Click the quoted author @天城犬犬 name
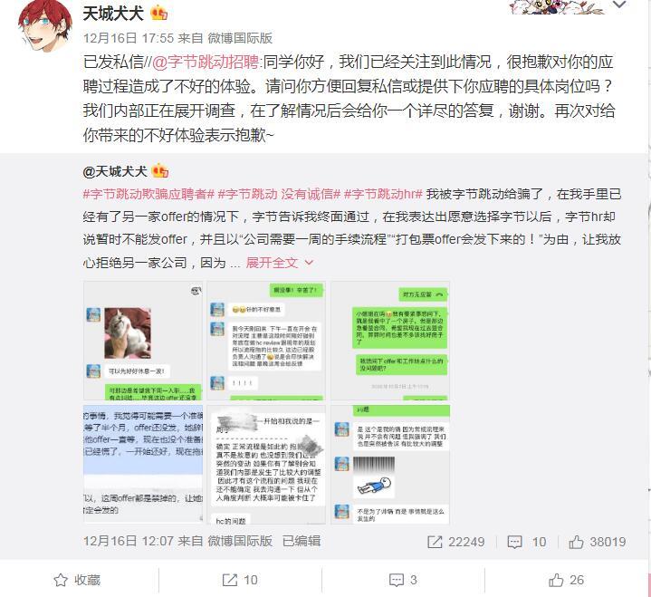The image size is (651, 597). click(x=115, y=171)
